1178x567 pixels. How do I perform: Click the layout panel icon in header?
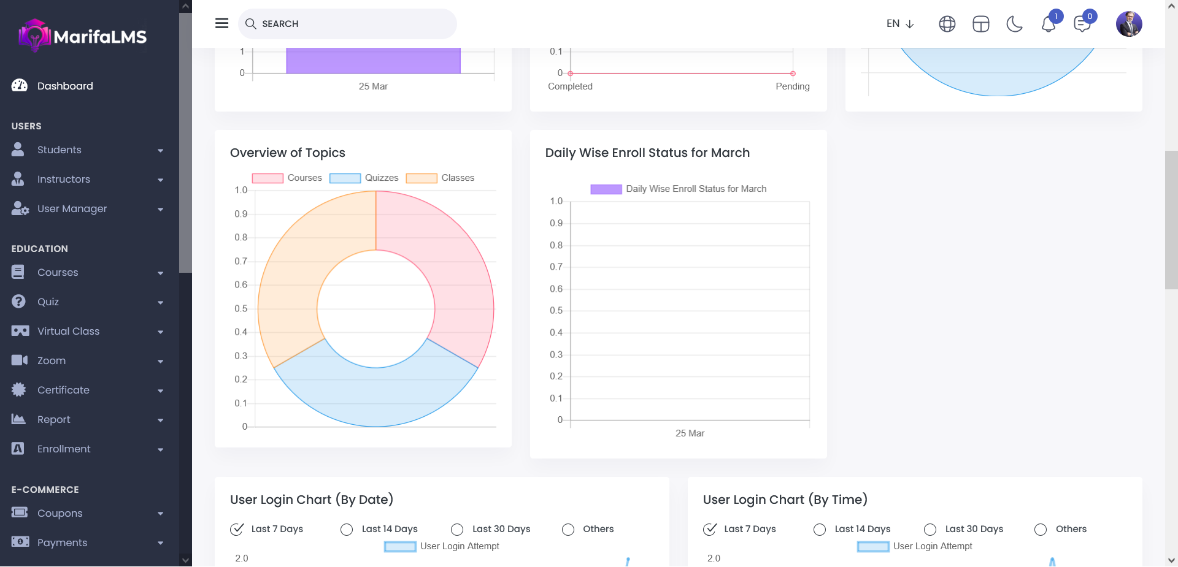coord(980,25)
